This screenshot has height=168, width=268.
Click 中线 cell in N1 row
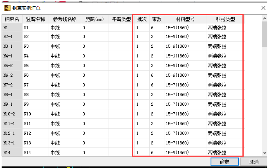[65, 28]
